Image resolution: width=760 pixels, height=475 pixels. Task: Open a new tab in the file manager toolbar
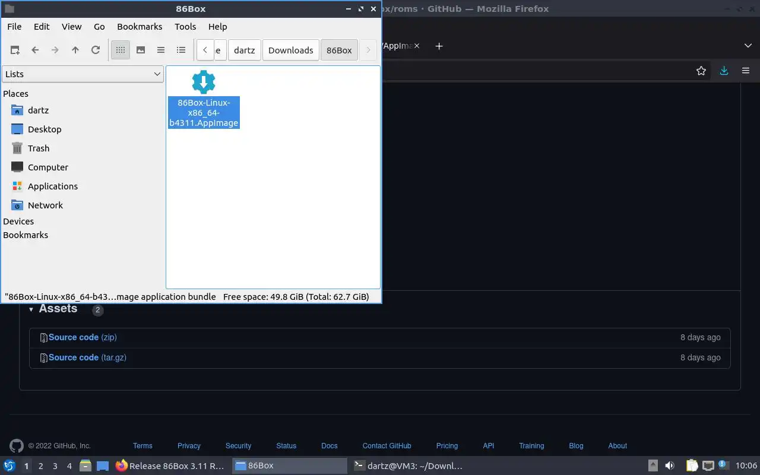(15, 50)
